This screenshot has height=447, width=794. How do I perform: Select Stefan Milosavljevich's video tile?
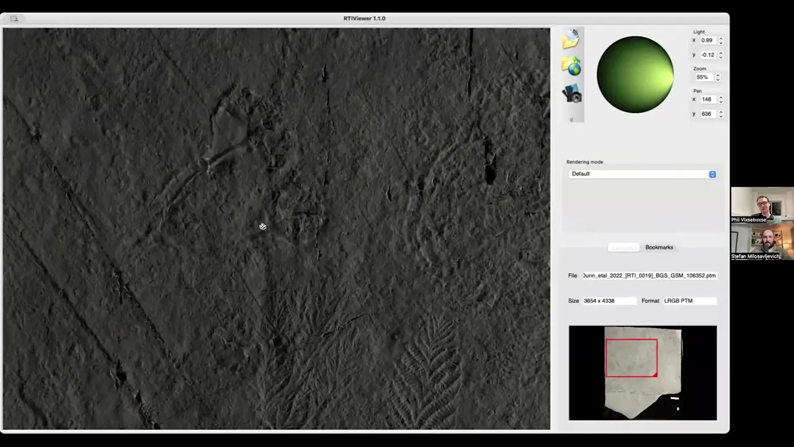[x=762, y=241]
